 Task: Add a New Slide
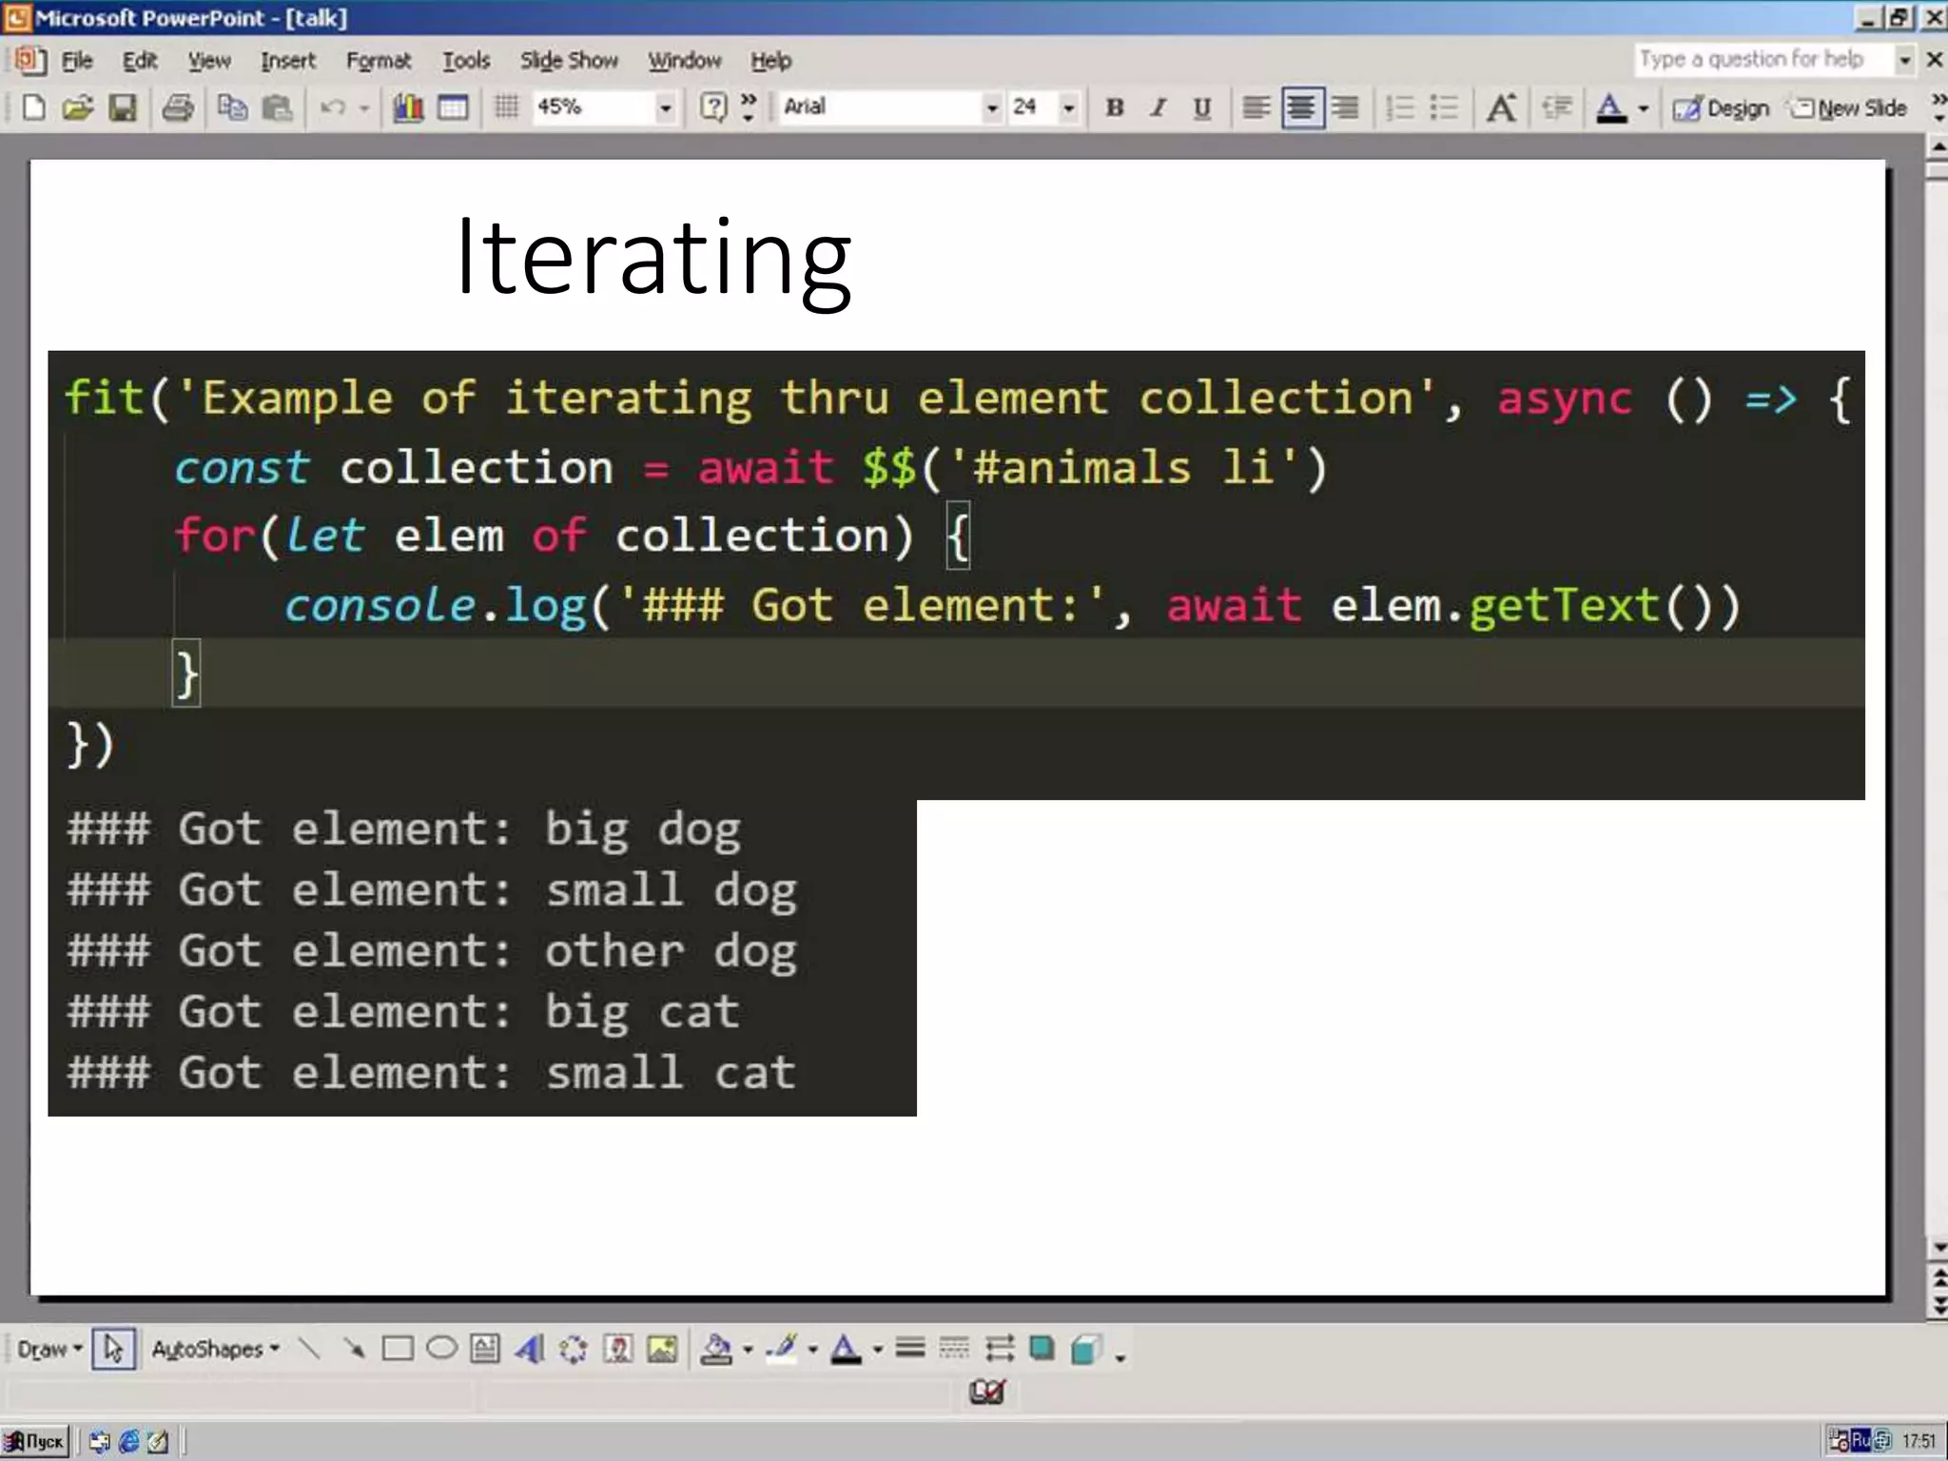(x=1848, y=108)
